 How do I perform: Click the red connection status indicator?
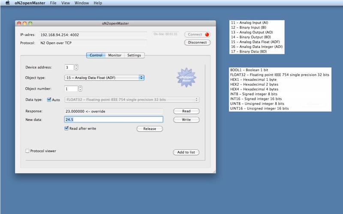click(207, 35)
